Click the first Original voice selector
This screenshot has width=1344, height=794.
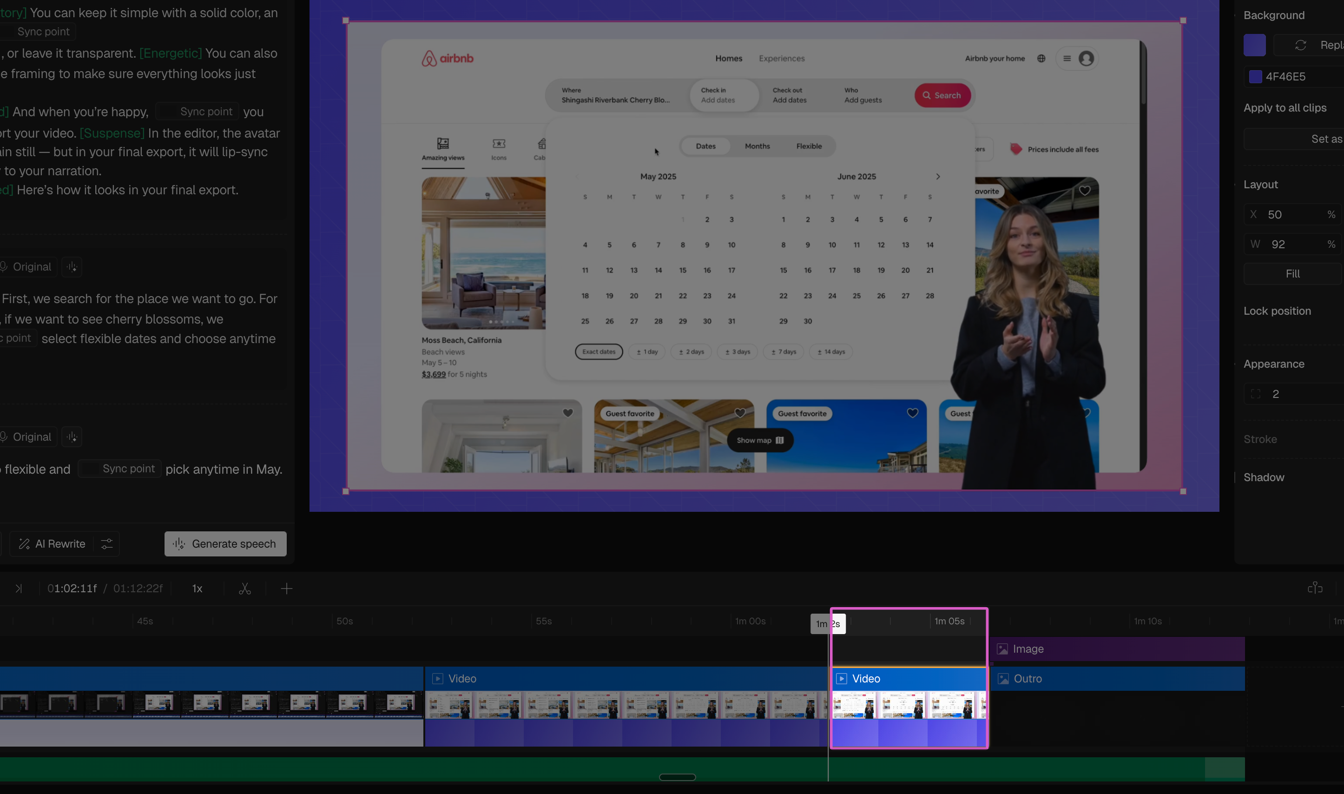tap(27, 266)
